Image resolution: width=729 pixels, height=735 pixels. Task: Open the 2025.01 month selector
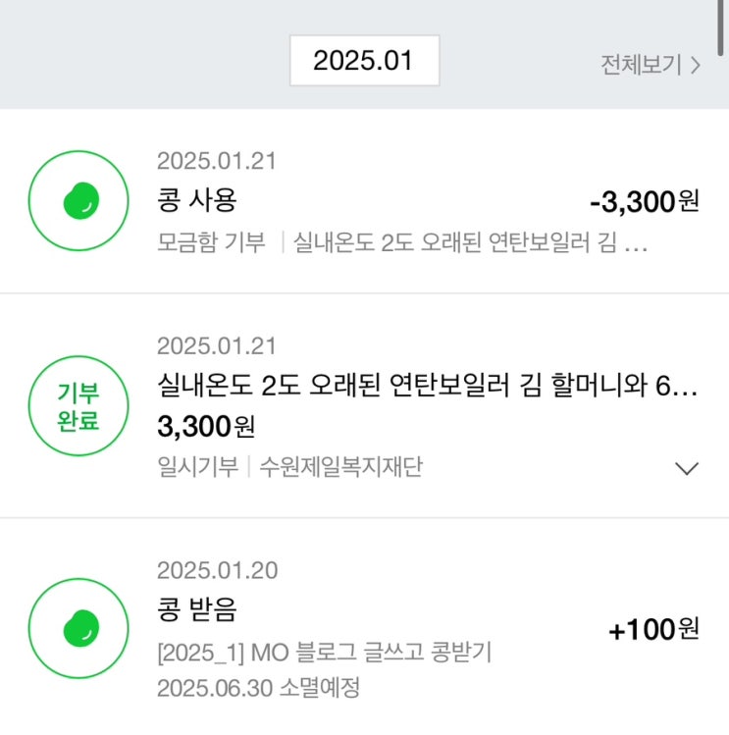click(364, 61)
